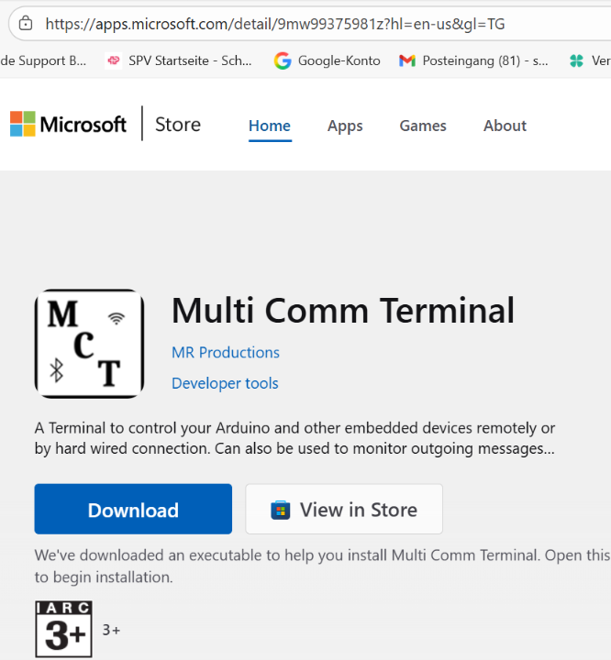Open the 'de Support B...' bookmark
Screen dimensions: 611x660
[x=44, y=60]
